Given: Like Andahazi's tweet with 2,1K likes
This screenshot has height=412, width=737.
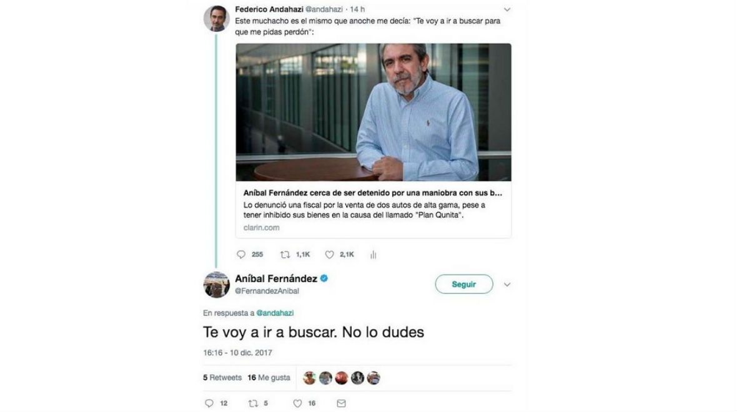Looking at the screenshot, I should 330,255.
